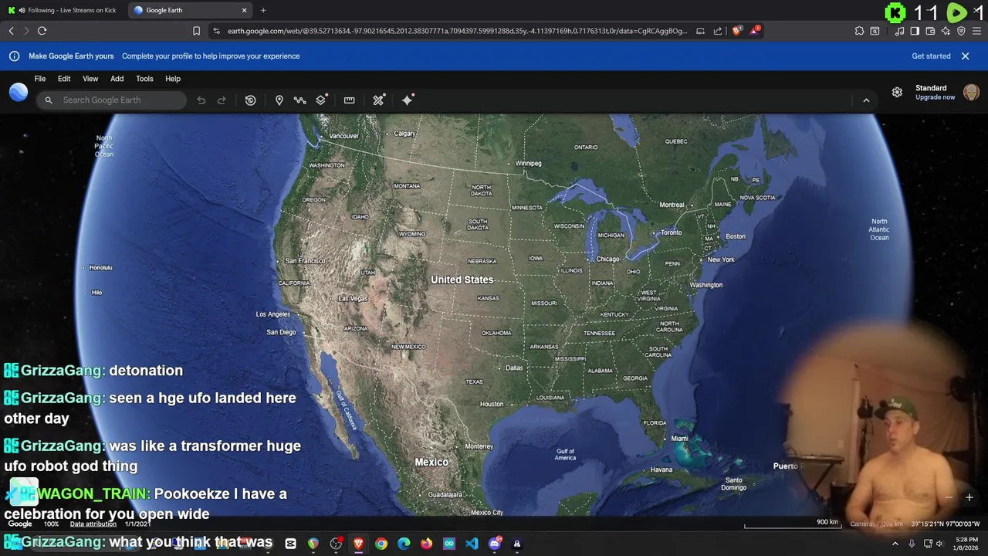
Task: Click the sparkle AI icon in toolbar
Action: (408, 100)
